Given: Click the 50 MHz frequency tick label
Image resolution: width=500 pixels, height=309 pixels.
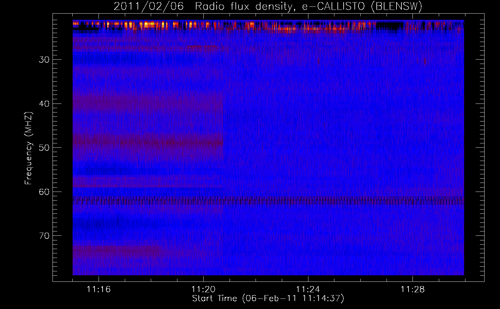Looking at the screenshot, I should coord(44,148).
